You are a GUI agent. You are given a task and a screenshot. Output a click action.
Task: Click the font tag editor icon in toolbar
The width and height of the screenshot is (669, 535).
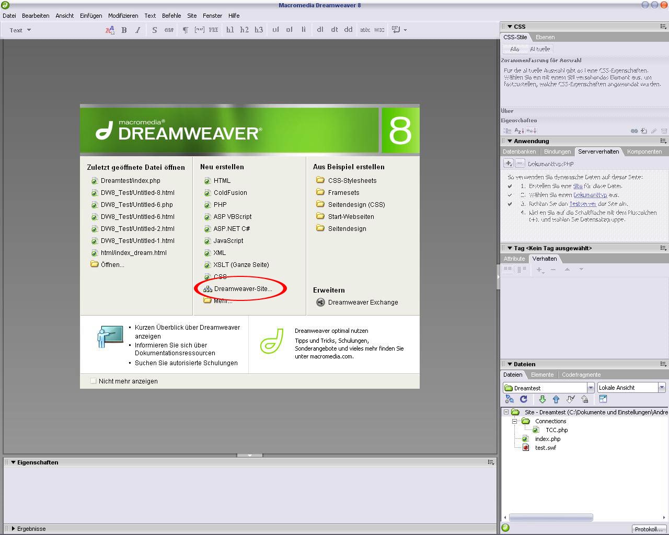(x=110, y=30)
